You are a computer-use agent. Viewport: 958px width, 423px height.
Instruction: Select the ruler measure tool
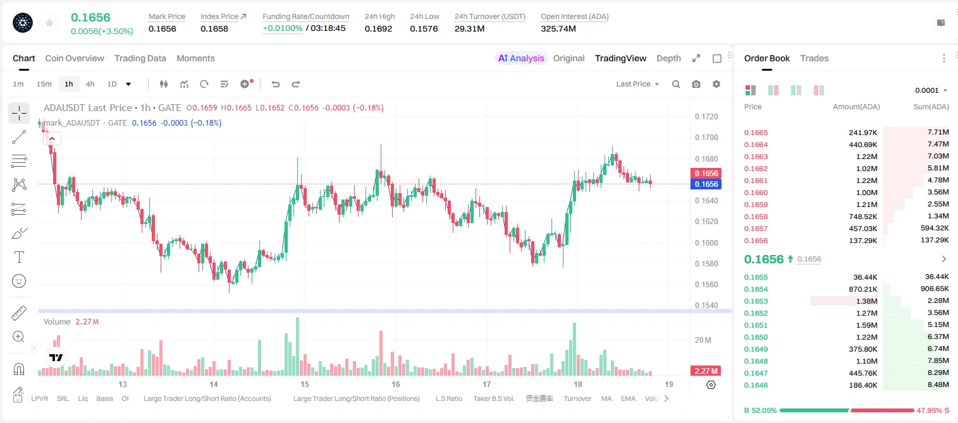click(x=19, y=313)
